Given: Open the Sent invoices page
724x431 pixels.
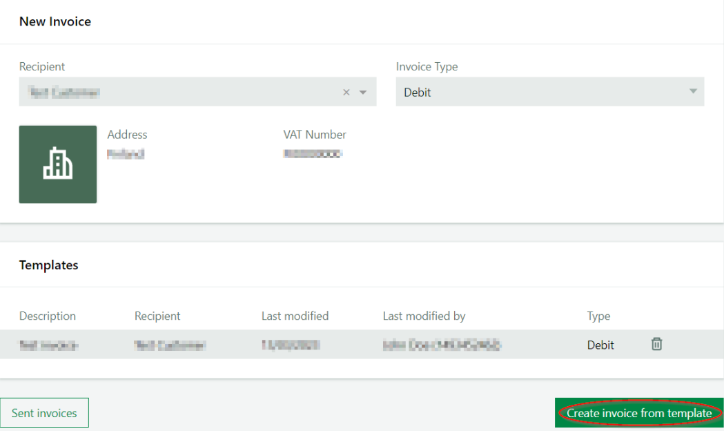Looking at the screenshot, I should tap(44, 413).
